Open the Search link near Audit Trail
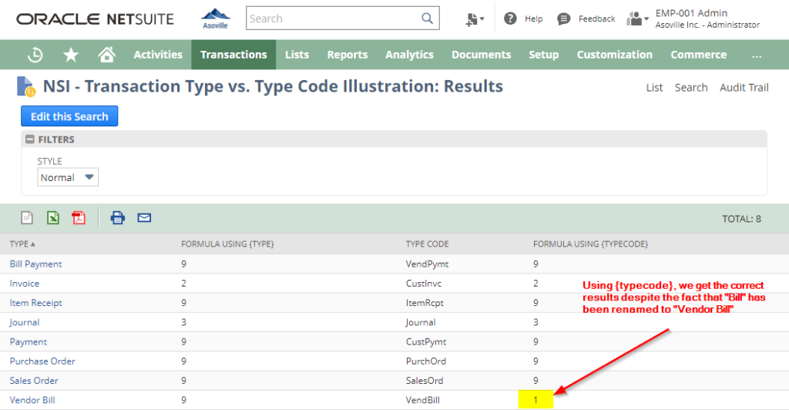This screenshot has width=789, height=410. point(691,88)
